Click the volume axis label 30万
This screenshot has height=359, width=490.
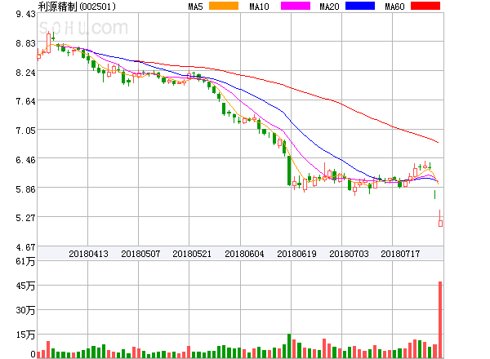(x=25, y=310)
